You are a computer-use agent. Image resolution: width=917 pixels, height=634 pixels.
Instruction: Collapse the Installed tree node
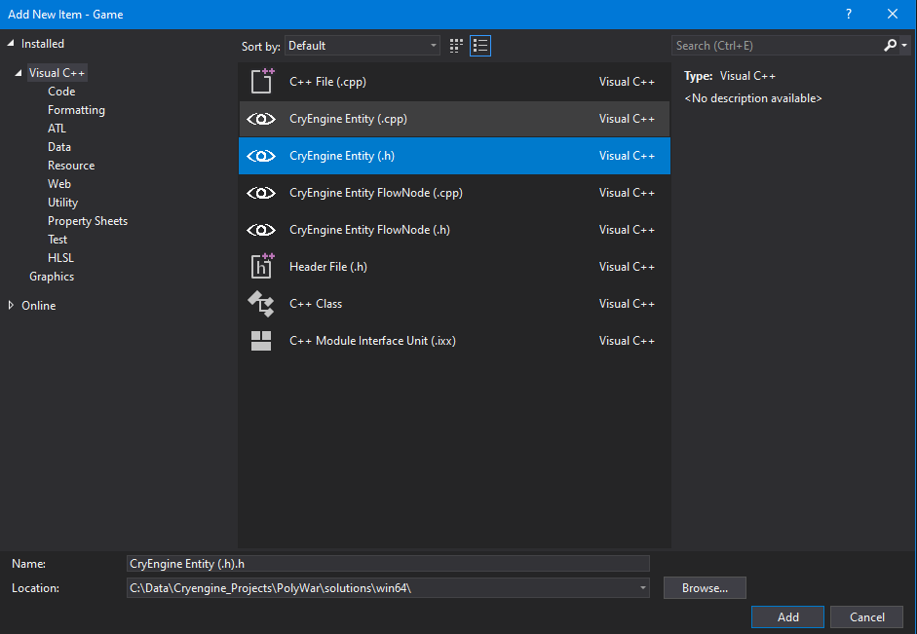click(x=11, y=43)
